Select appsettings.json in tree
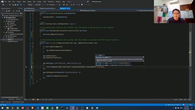 click(12, 36)
